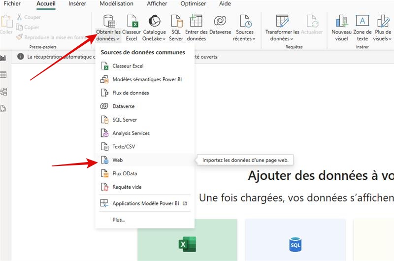Select SQL Server in the dropdown menu
The width and height of the screenshot is (394, 261).
point(145,120)
